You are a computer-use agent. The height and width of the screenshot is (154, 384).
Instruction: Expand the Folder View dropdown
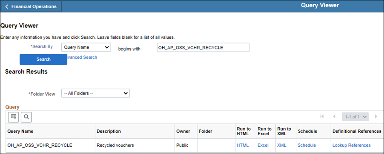click(x=95, y=93)
